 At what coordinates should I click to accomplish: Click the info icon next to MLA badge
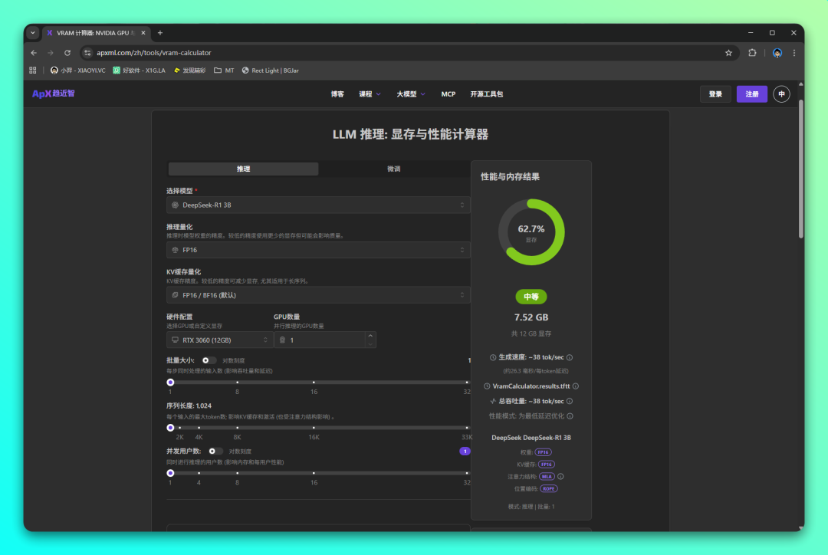click(x=560, y=476)
